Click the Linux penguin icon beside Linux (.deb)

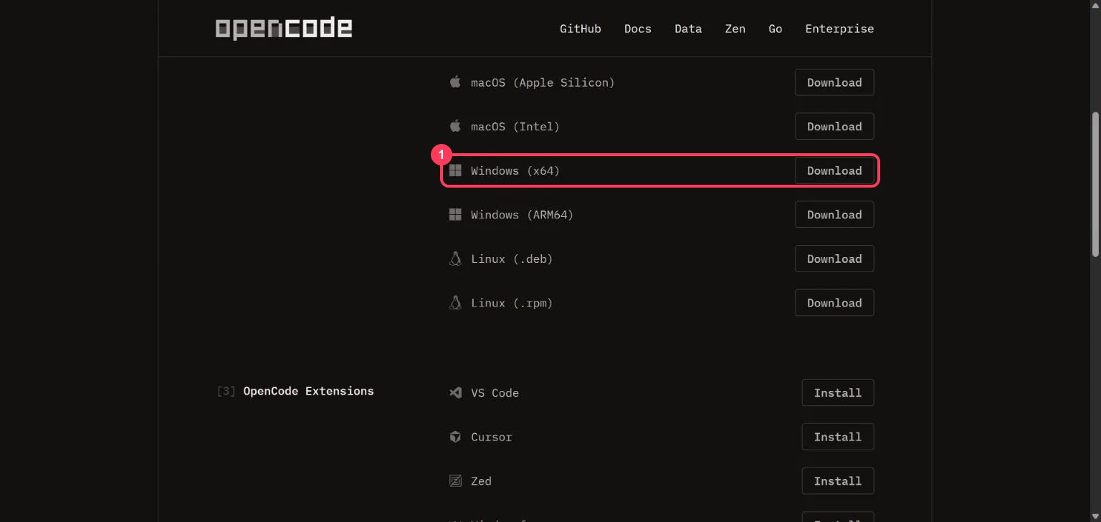click(x=455, y=258)
